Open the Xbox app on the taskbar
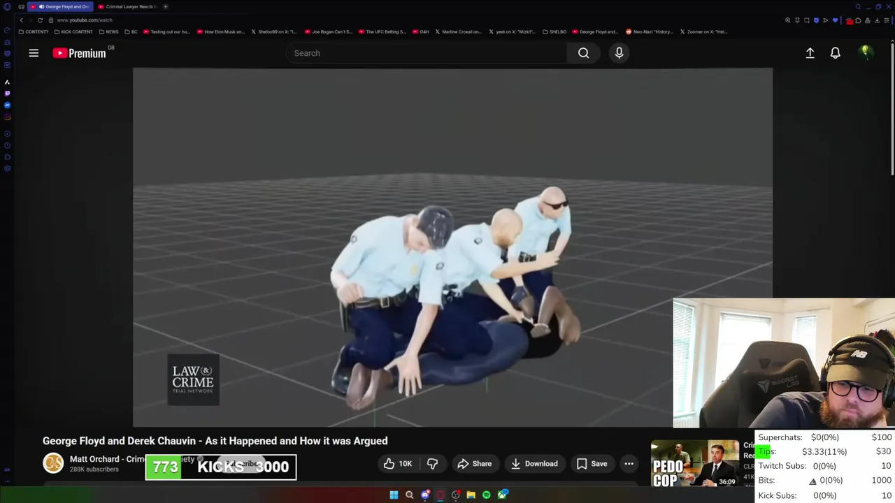The height and width of the screenshot is (503, 895). click(503, 495)
